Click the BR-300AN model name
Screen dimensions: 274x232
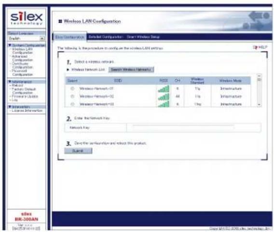pos(27,219)
